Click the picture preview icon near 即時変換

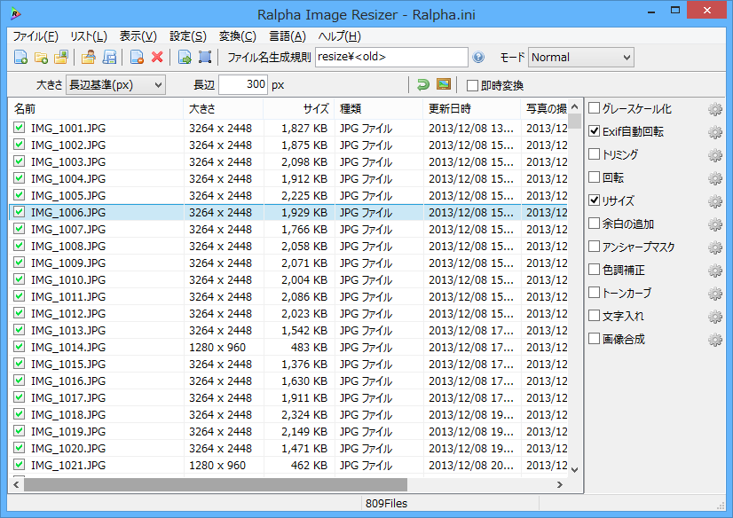[443, 84]
